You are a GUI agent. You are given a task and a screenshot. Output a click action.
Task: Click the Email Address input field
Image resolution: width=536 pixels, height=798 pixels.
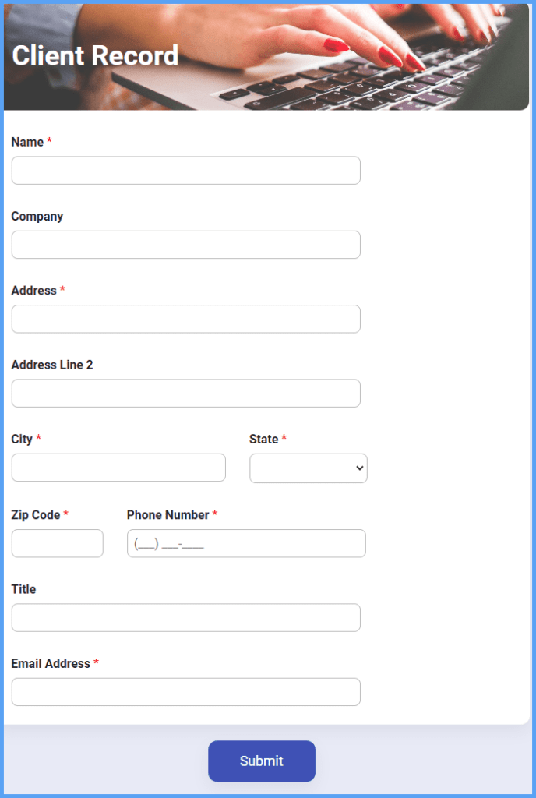[185, 692]
